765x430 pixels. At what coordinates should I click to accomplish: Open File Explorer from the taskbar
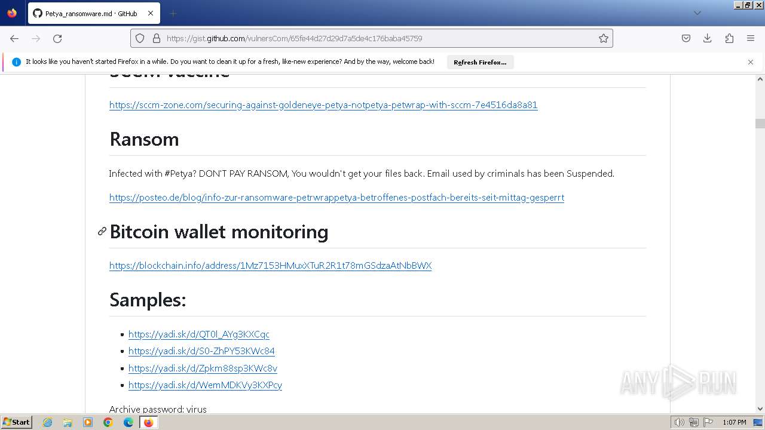(68, 422)
